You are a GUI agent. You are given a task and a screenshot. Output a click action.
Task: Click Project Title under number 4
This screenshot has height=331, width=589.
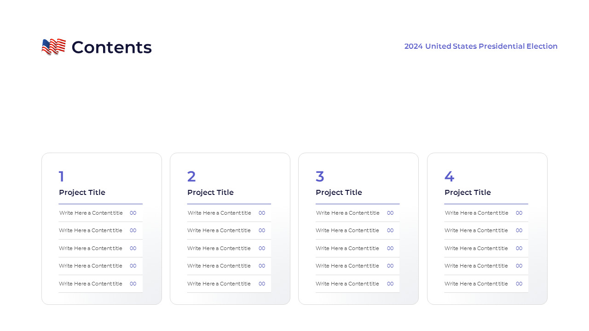coord(468,193)
